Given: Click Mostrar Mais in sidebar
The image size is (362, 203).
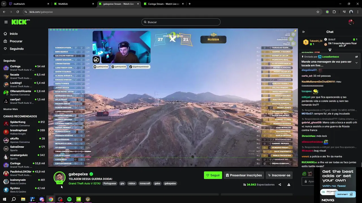Looking at the screenshot, I should pos(10,109).
